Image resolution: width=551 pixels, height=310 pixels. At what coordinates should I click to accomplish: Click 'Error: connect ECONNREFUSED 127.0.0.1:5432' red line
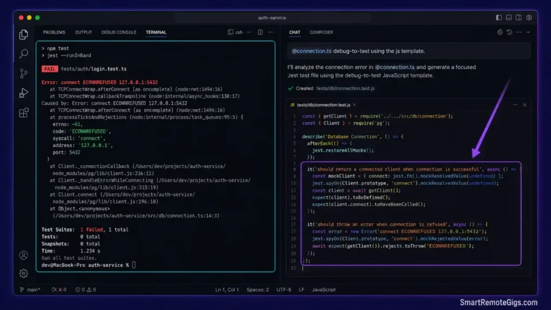[x=100, y=82]
